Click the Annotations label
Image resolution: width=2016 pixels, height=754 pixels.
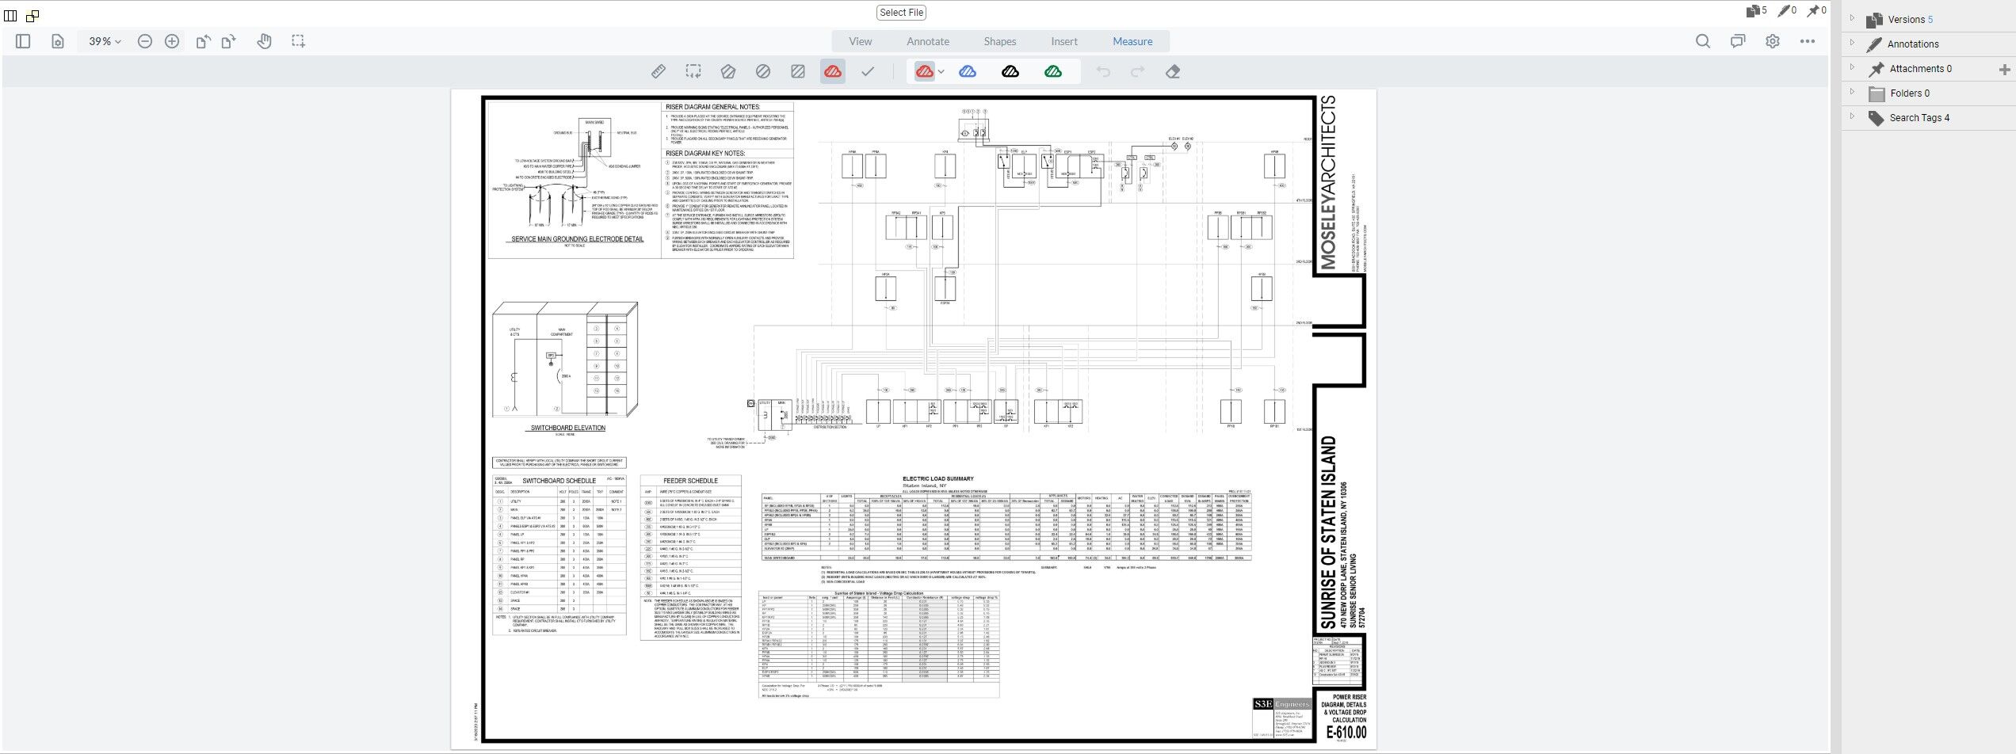pyautogui.click(x=1913, y=44)
